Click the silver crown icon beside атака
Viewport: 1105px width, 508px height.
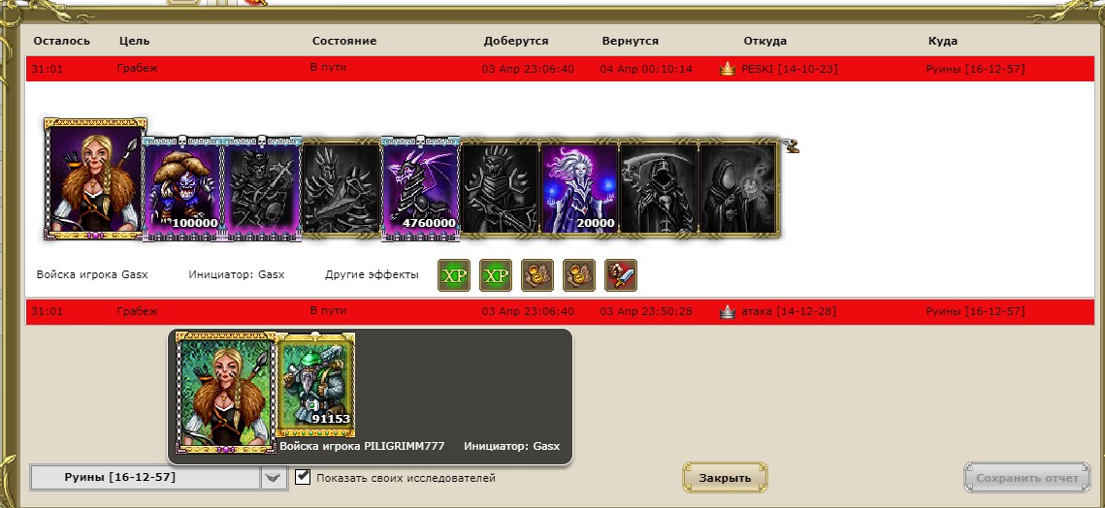[728, 311]
